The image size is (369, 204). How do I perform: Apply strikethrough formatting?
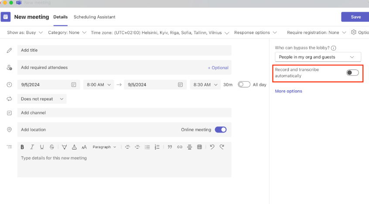coord(52,147)
